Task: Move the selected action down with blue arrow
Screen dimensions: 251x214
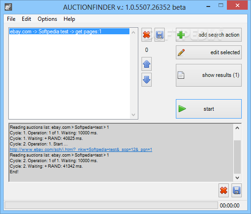Action: (147, 80)
